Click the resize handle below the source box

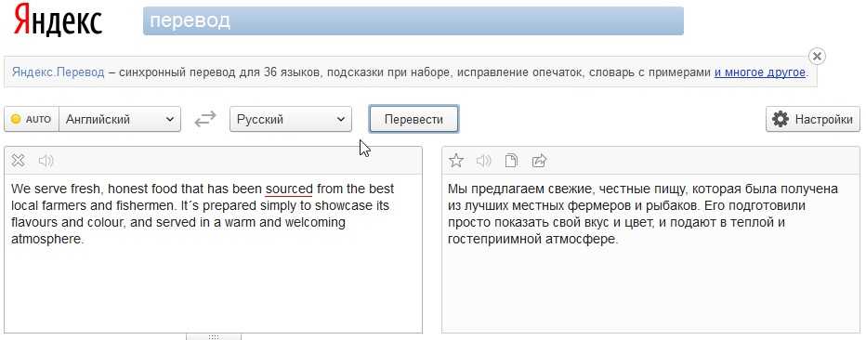214,336
